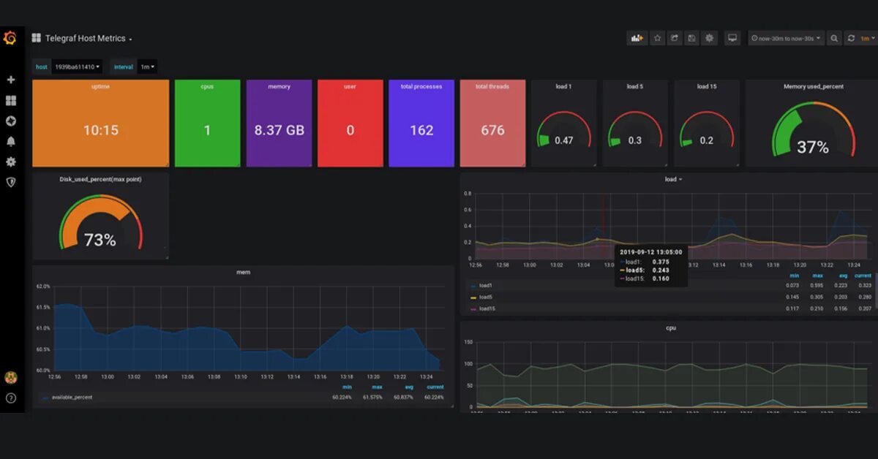Image resolution: width=878 pixels, height=459 pixels.
Task: Click the 0.47 load 1 gauge
Action: click(563, 129)
